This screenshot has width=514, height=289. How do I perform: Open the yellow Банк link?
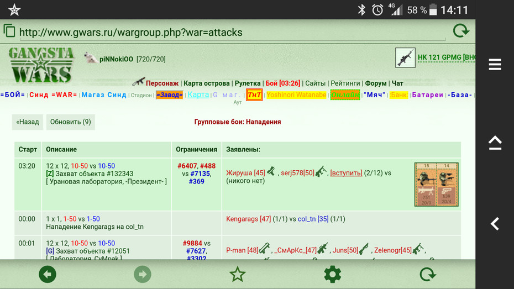click(x=398, y=94)
